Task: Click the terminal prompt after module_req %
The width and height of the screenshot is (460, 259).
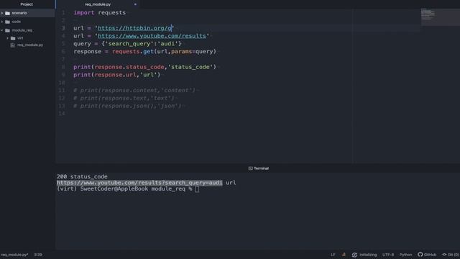Action: 197,188
